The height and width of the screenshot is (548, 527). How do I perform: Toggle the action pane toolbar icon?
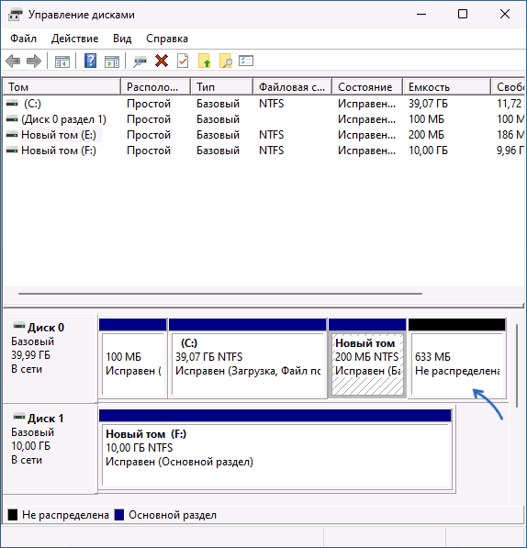(x=112, y=62)
